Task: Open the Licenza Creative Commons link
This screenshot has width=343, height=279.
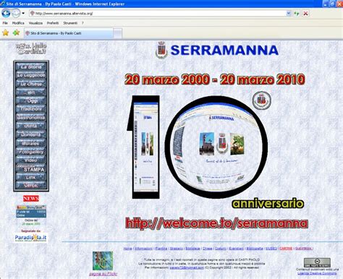Action: coord(317,273)
